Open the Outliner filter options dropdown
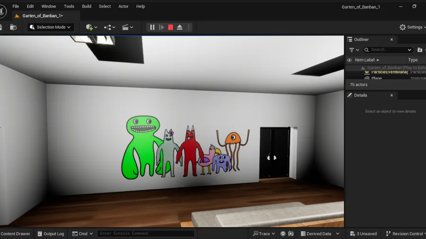Screen dimensions: 426x239 [354, 50]
